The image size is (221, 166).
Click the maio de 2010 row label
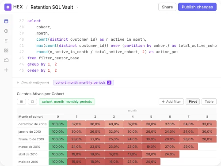pos(28,162)
